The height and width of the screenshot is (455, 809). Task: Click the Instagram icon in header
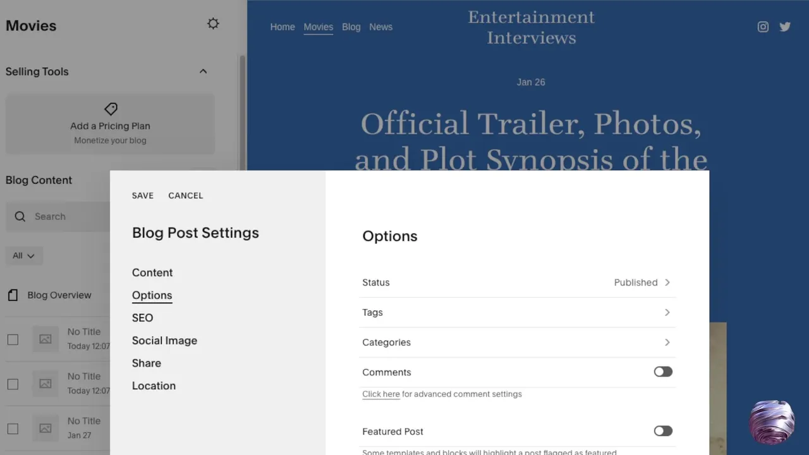[x=763, y=27]
